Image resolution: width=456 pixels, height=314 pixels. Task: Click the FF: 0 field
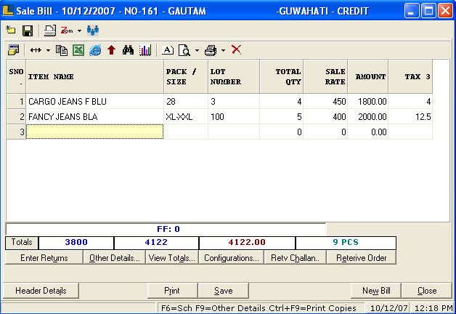(166, 229)
